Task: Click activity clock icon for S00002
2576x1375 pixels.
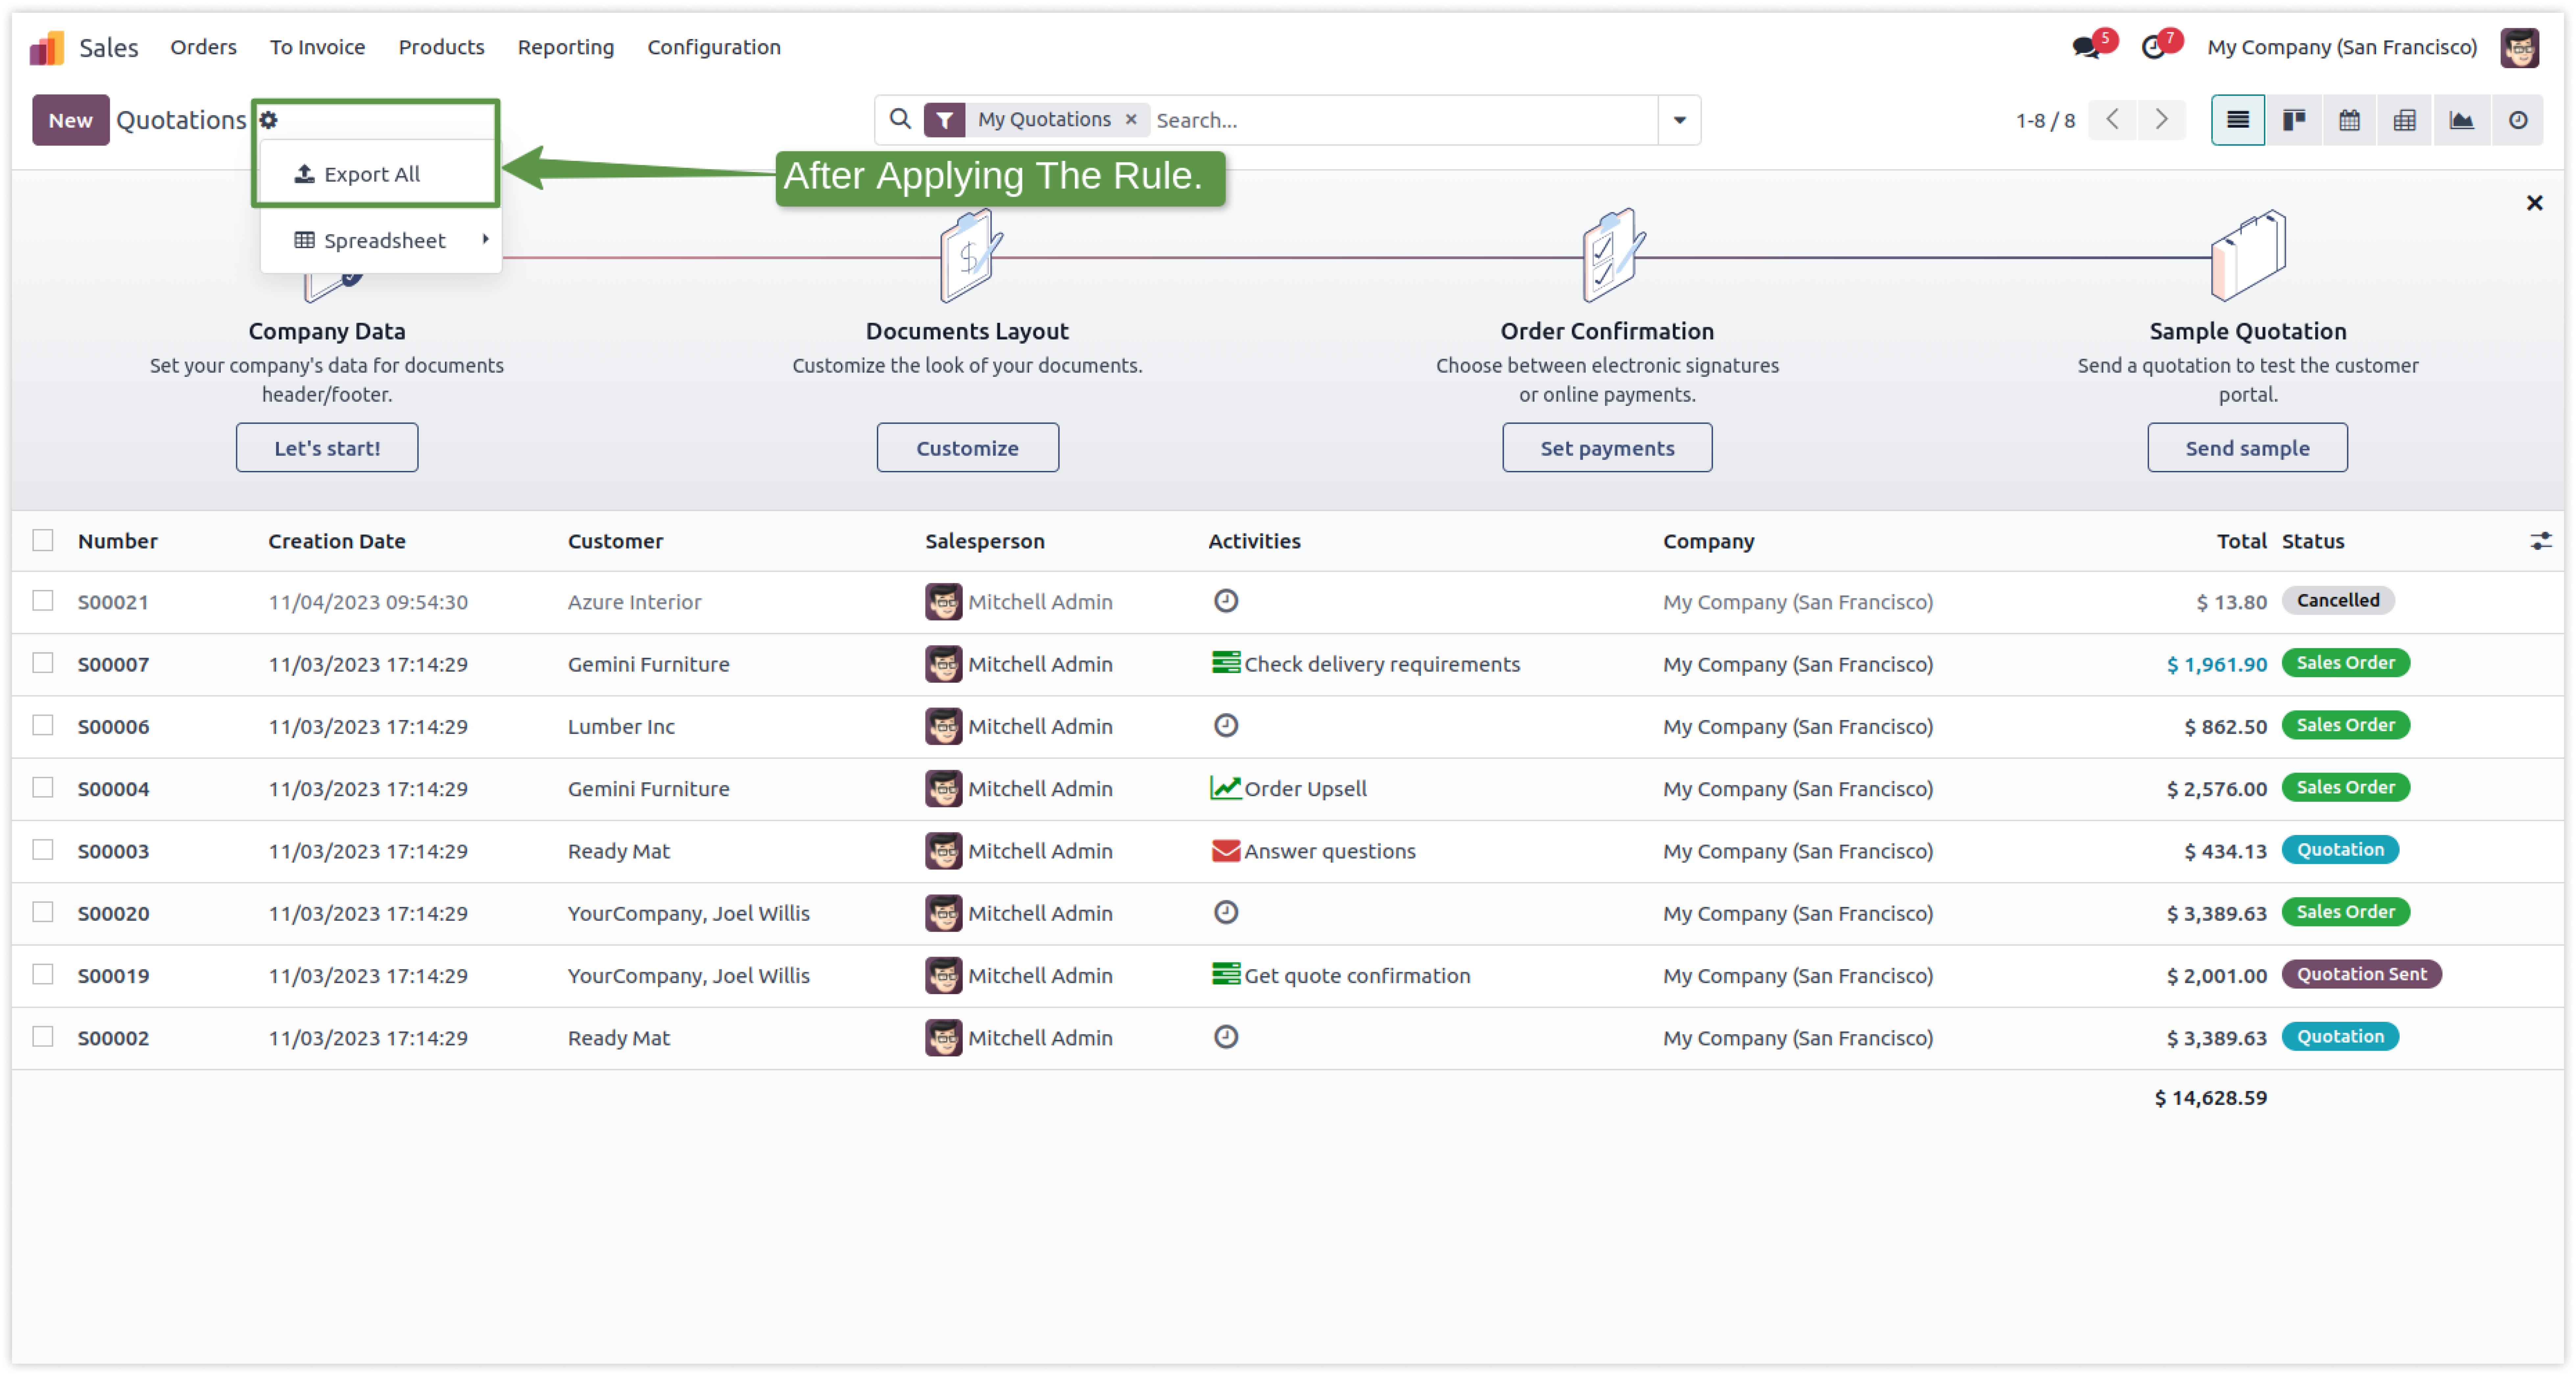Action: pyautogui.click(x=1226, y=1037)
